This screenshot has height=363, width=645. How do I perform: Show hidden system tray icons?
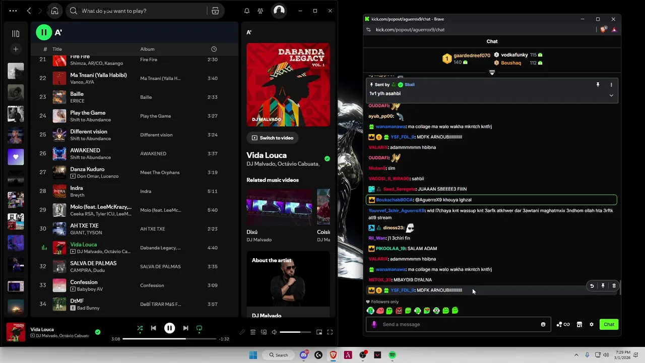[x=576, y=355]
